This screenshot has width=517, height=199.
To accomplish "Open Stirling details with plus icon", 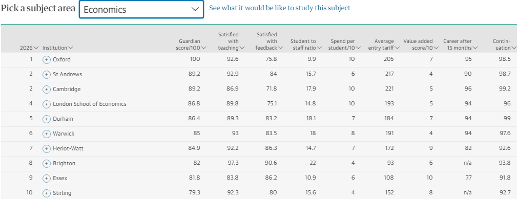I will (47, 193).
